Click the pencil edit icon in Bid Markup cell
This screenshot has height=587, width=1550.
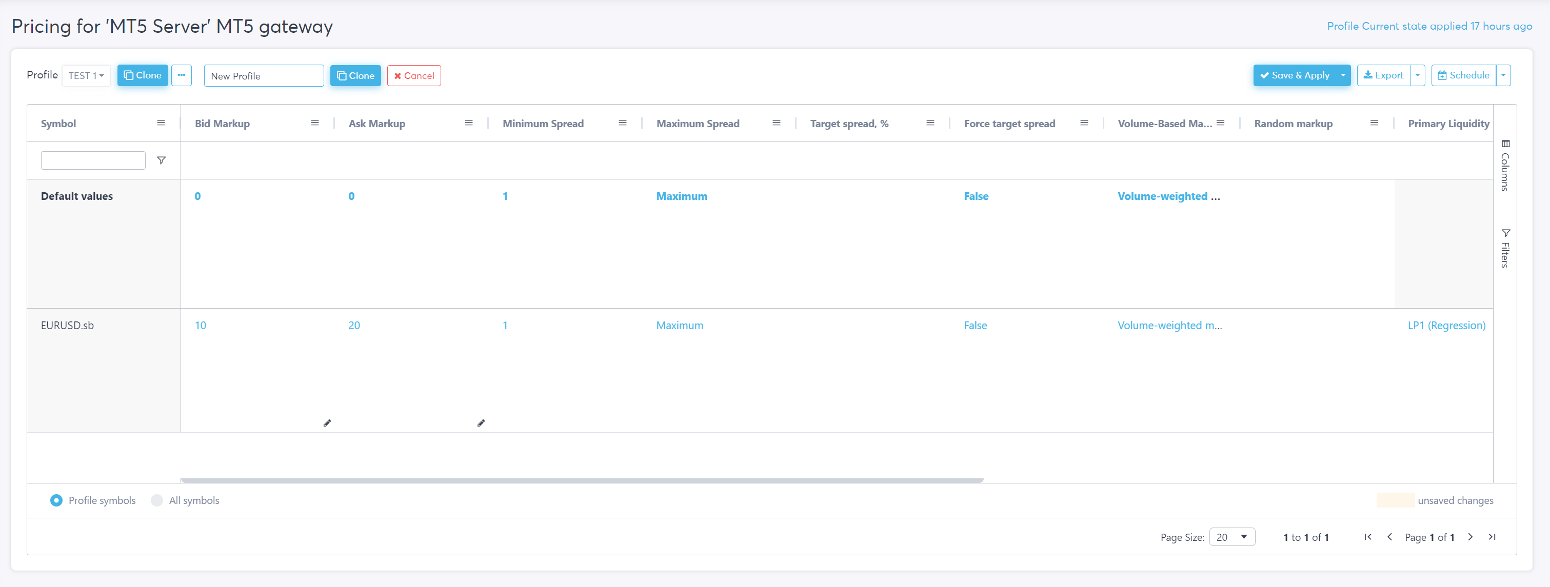327,423
